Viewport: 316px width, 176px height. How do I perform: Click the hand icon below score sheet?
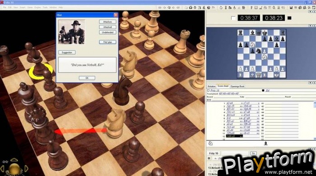[210, 144]
